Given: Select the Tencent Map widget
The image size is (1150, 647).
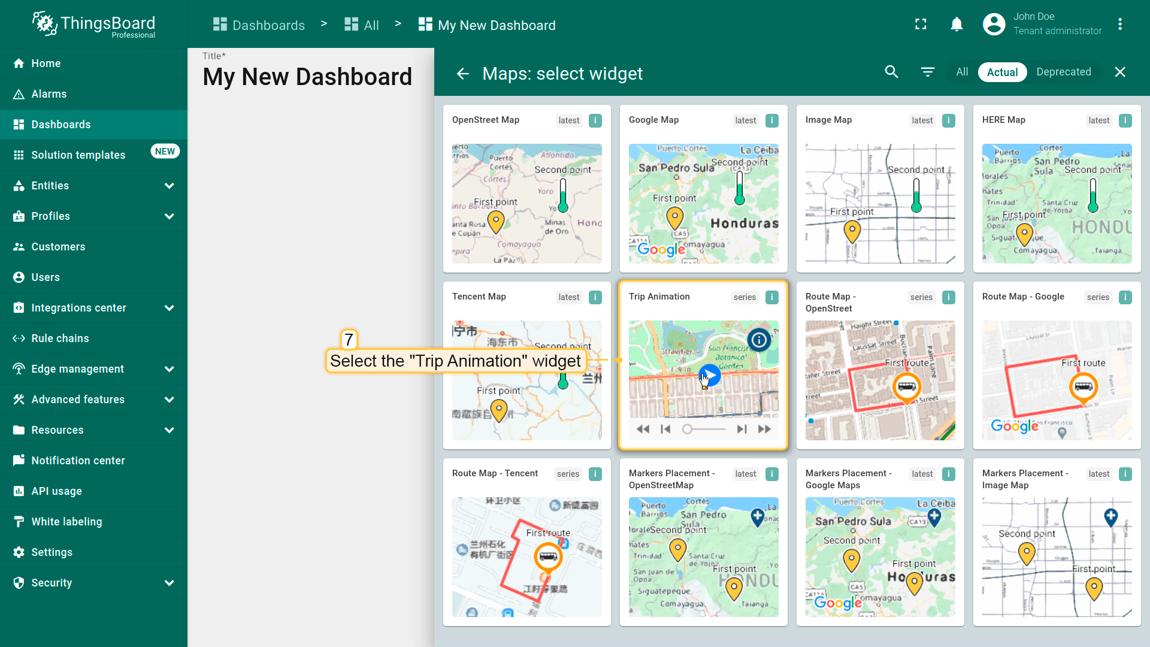Looking at the screenshot, I should (527, 365).
